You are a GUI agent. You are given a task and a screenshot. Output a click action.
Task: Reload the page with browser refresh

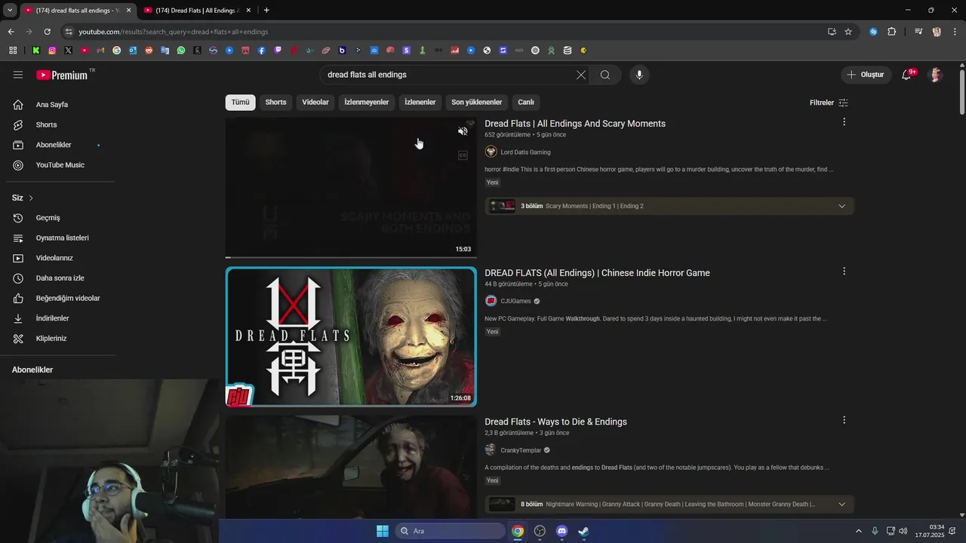[47, 32]
